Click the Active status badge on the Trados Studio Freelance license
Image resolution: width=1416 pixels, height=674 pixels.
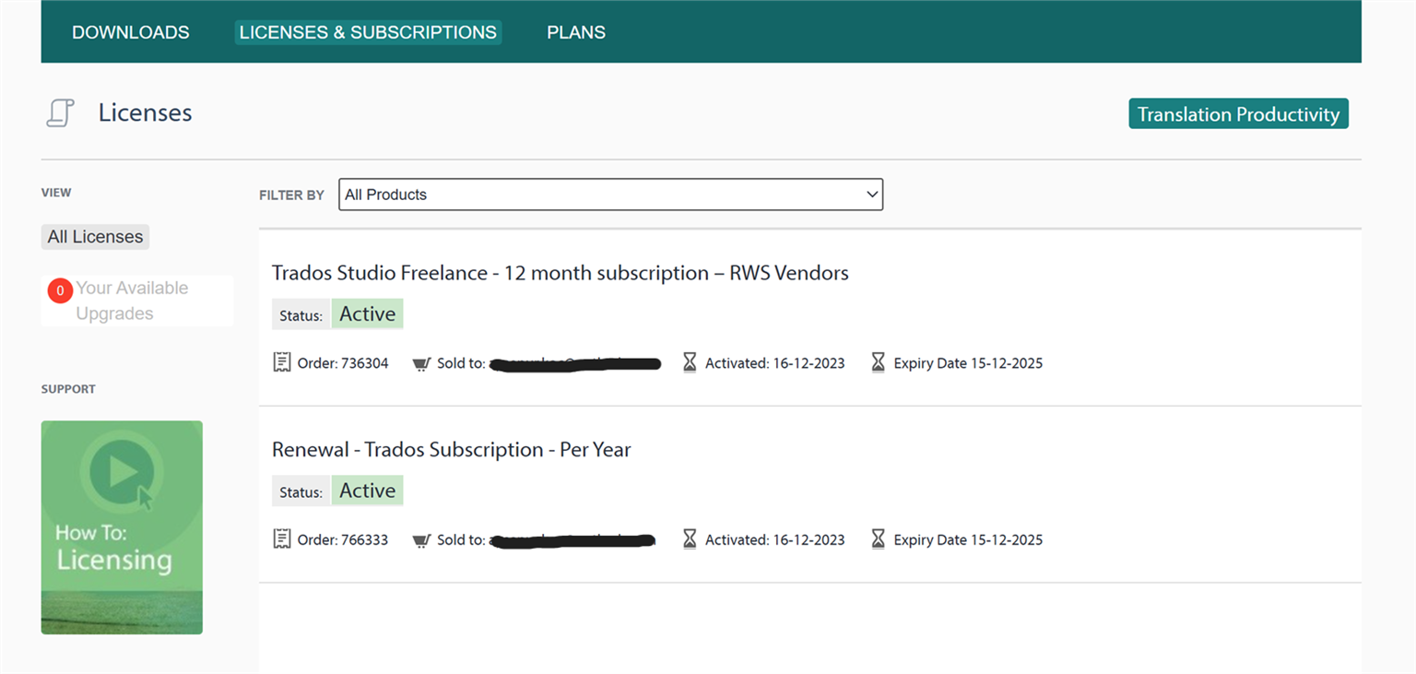point(367,313)
